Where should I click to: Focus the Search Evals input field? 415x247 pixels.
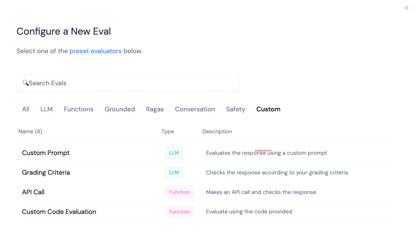pos(134,83)
